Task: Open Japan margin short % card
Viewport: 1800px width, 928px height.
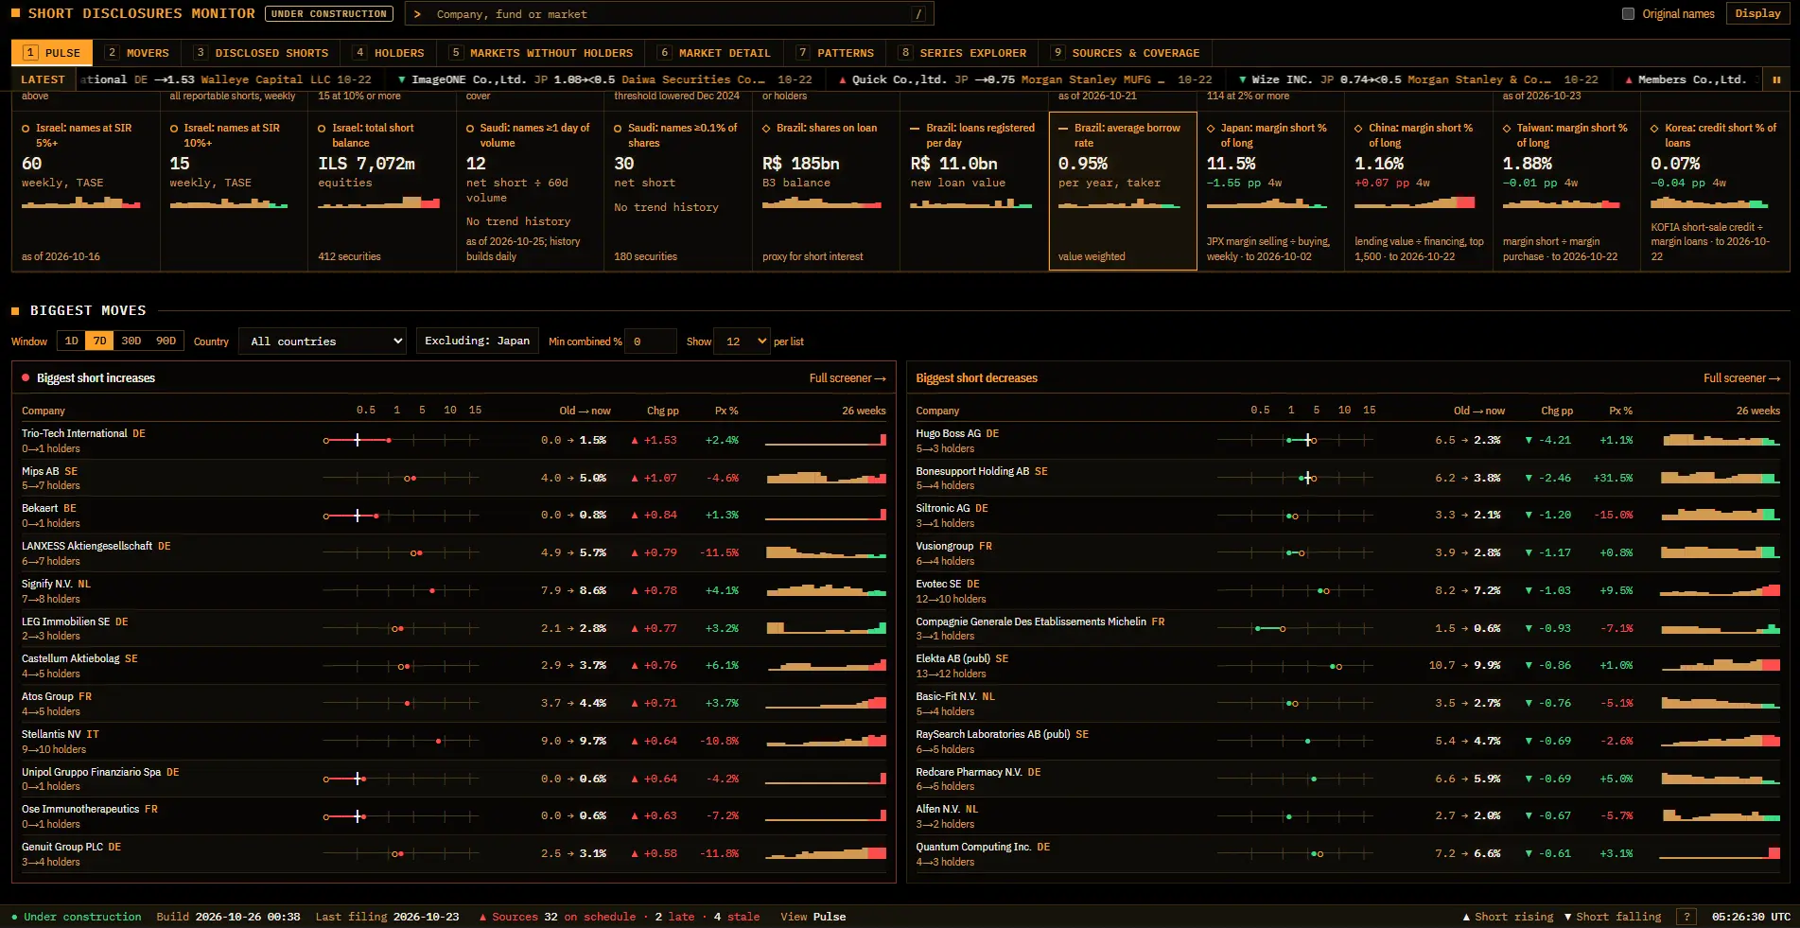Action: [1270, 192]
